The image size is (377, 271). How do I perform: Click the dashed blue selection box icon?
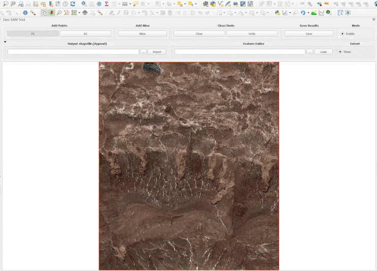click(340, 13)
